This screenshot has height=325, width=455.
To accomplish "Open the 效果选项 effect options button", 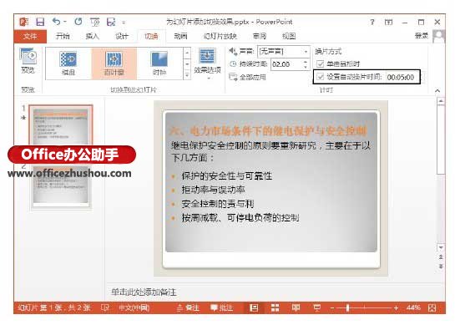I will 208,63.
